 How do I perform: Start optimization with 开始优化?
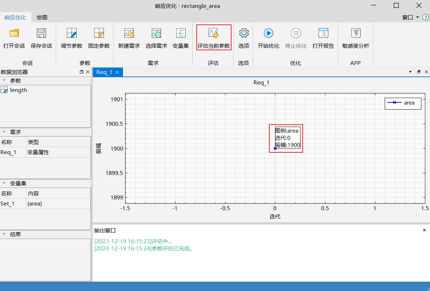pos(269,33)
